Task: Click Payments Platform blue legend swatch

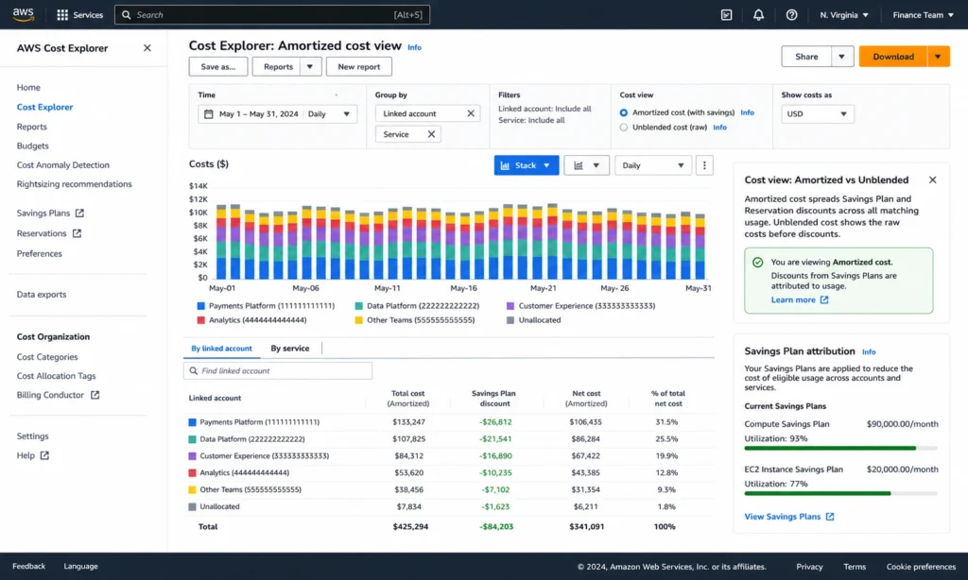Action: point(200,306)
